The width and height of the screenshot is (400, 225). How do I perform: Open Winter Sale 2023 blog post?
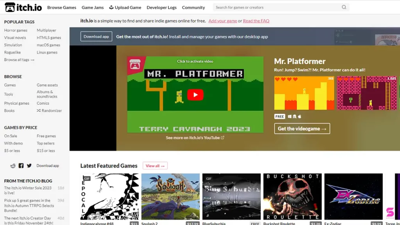28,190
